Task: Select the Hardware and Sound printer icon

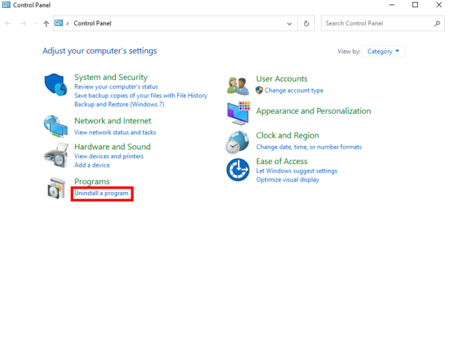Action: pyautogui.click(x=57, y=155)
